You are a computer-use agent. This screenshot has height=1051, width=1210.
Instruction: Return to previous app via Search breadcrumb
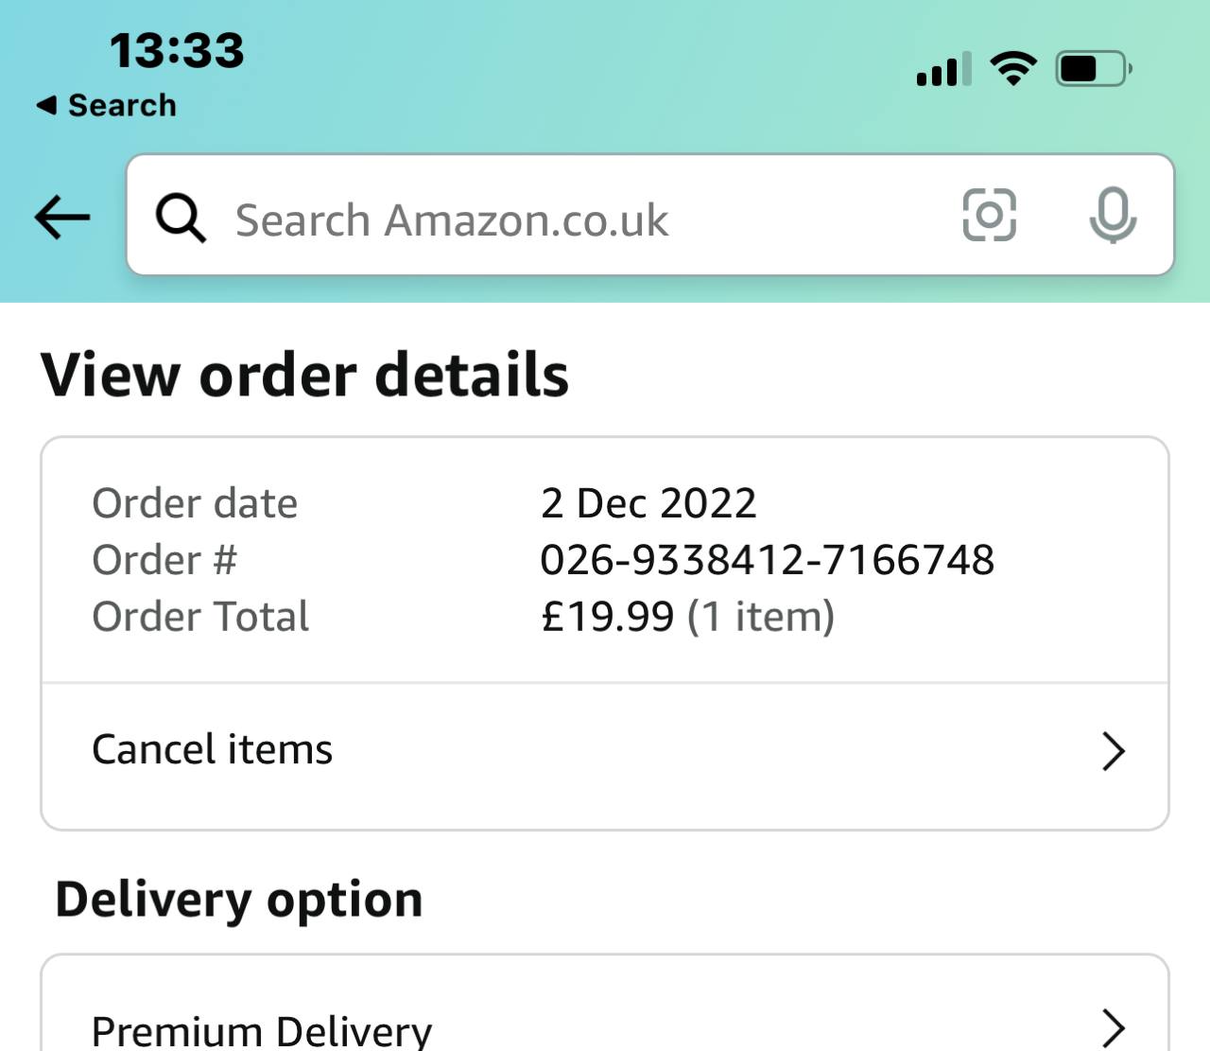pos(106,105)
